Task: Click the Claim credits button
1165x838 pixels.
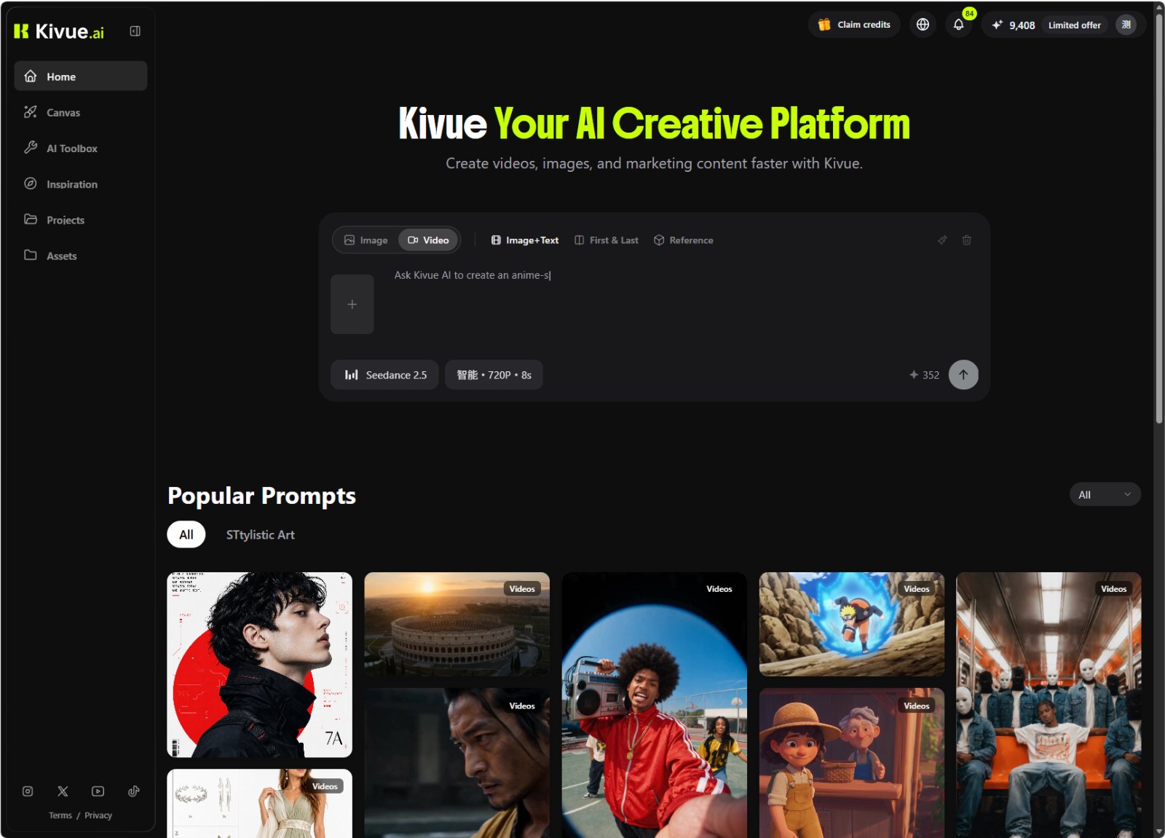Action: coord(854,25)
